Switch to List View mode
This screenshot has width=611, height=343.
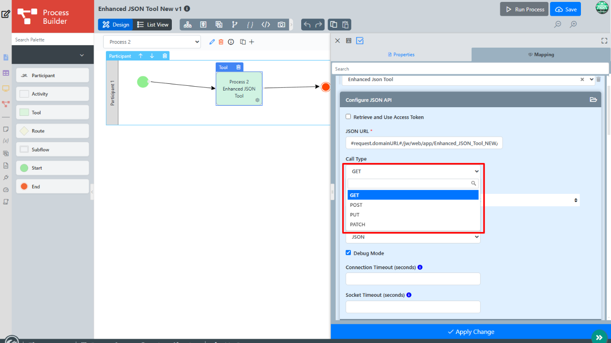[152, 25]
